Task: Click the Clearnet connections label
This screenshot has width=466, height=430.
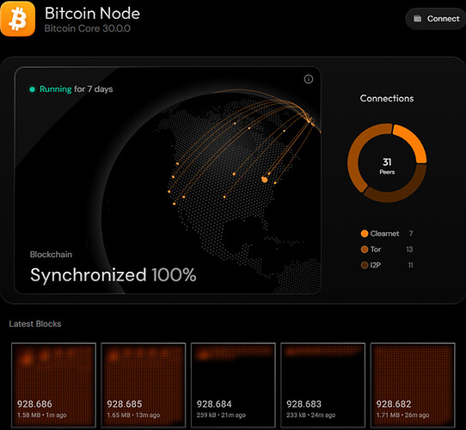Action: coord(384,233)
